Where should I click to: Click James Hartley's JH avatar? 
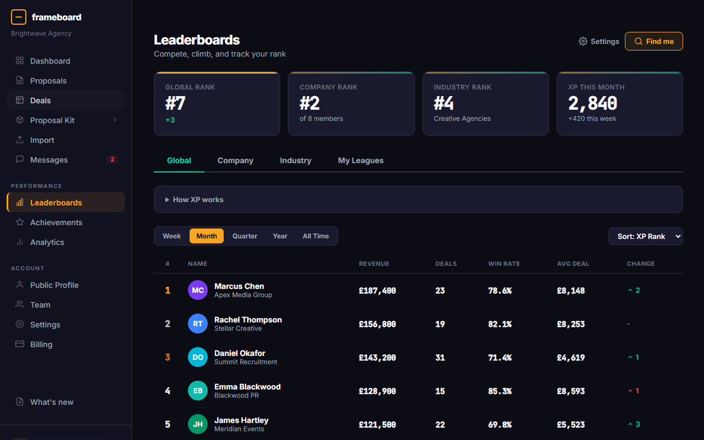pyautogui.click(x=198, y=424)
